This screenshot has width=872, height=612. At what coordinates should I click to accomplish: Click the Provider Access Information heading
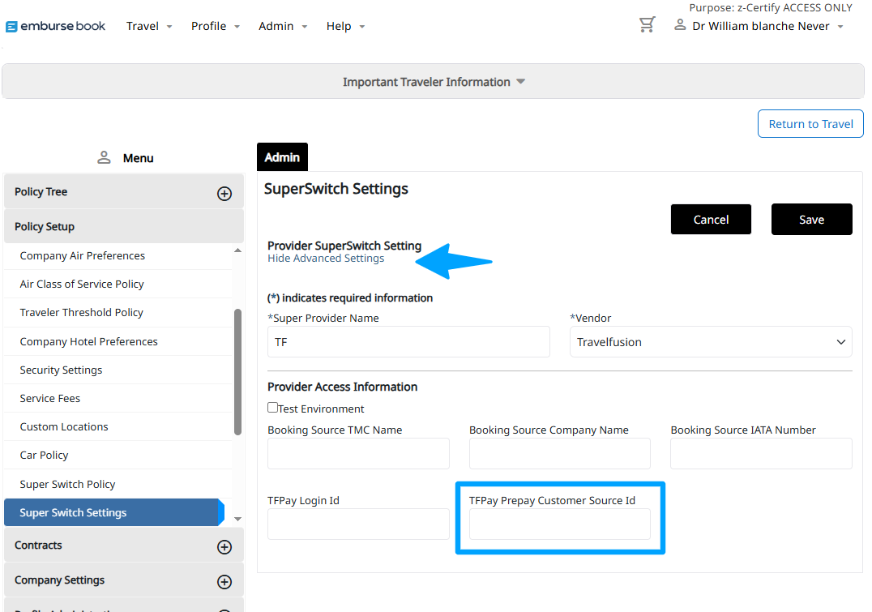click(342, 387)
